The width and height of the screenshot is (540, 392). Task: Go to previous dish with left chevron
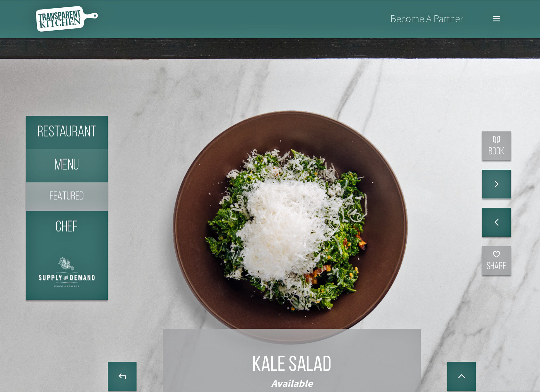point(496,222)
